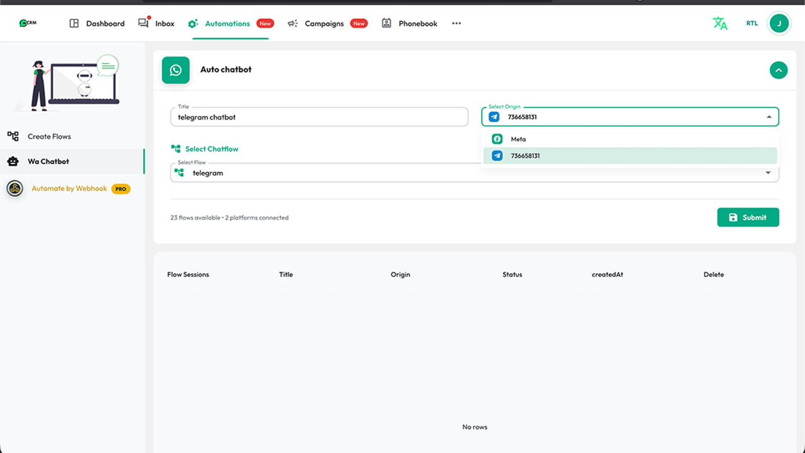Sort by the Status column header
Screen dimensions: 805x453
[513, 274]
